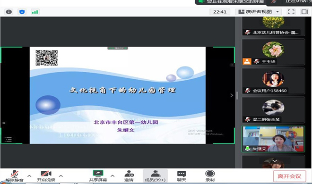Expand the audio options arrow beside 解除静音
The width and height of the screenshot is (312, 184).
29,176
